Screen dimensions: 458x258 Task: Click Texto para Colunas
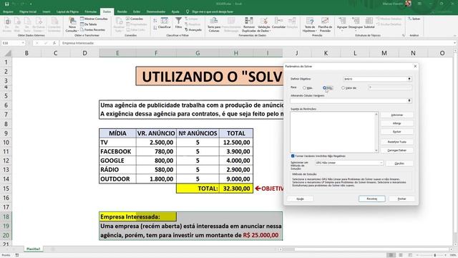[214, 24]
